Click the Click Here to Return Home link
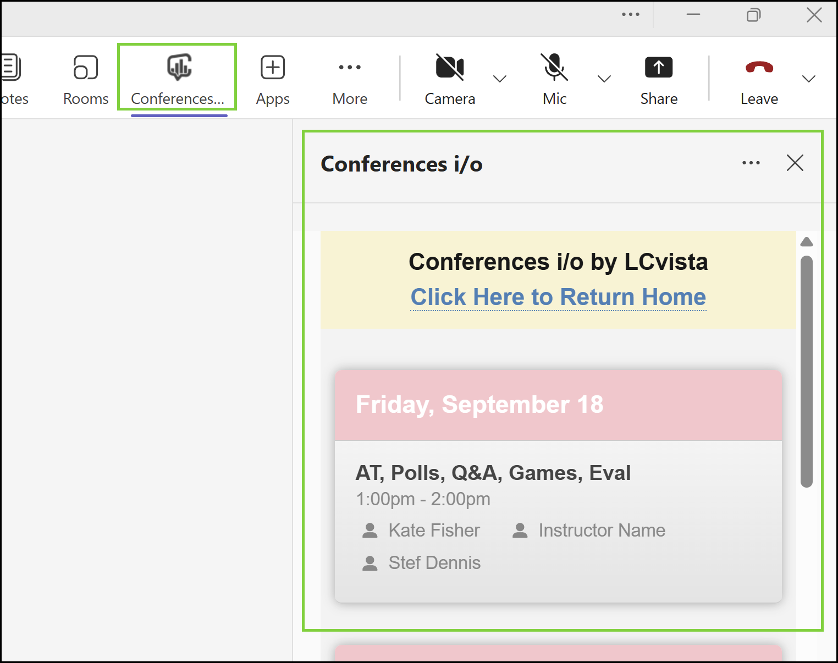This screenshot has height=663, width=838. 558,297
